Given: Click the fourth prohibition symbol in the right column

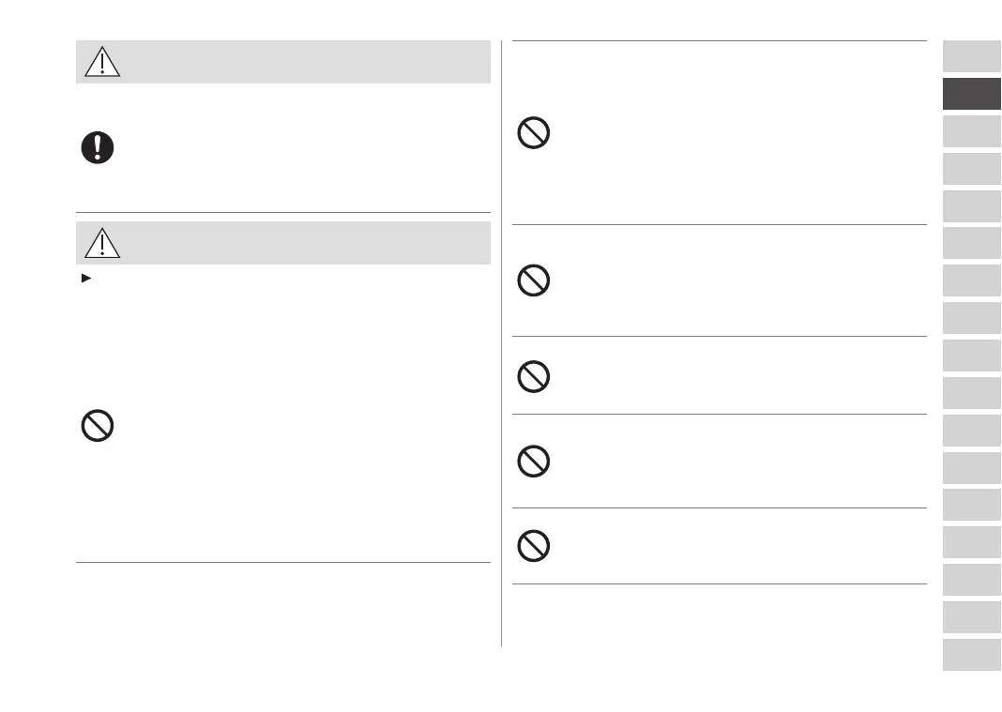Looking at the screenshot, I should [533, 461].
